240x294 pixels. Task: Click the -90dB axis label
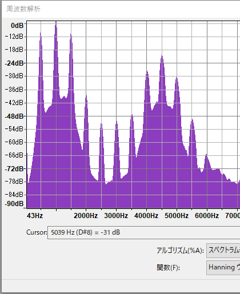click(14, 204)
